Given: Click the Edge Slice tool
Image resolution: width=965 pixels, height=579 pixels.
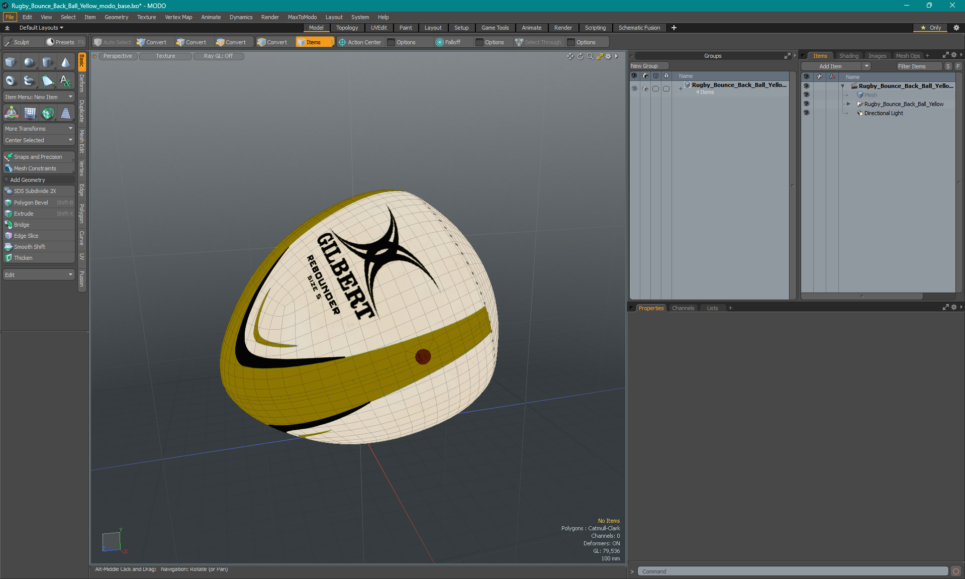Looking at the screenshot, I should click(39, 236).
